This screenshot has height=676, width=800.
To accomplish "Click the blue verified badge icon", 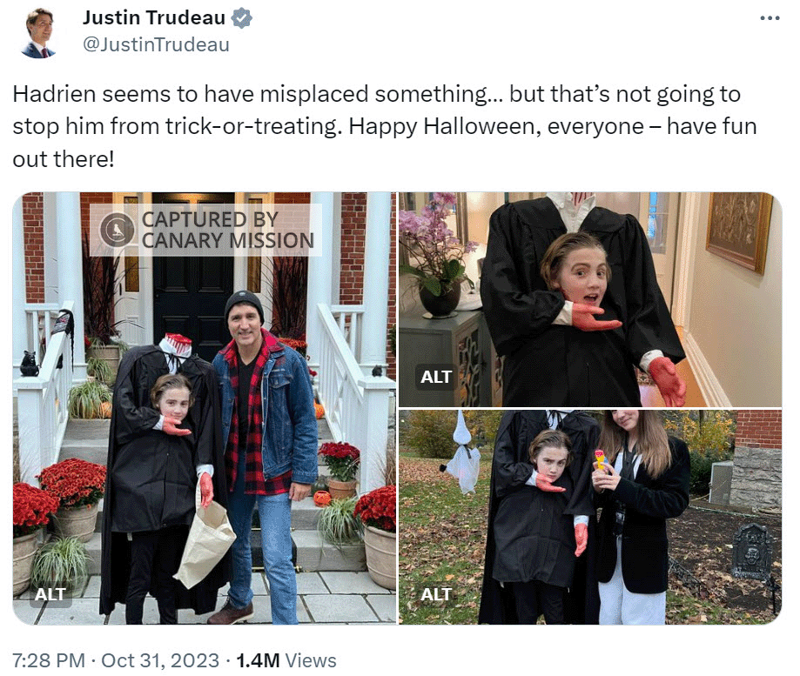I will (x=242, y=18).
